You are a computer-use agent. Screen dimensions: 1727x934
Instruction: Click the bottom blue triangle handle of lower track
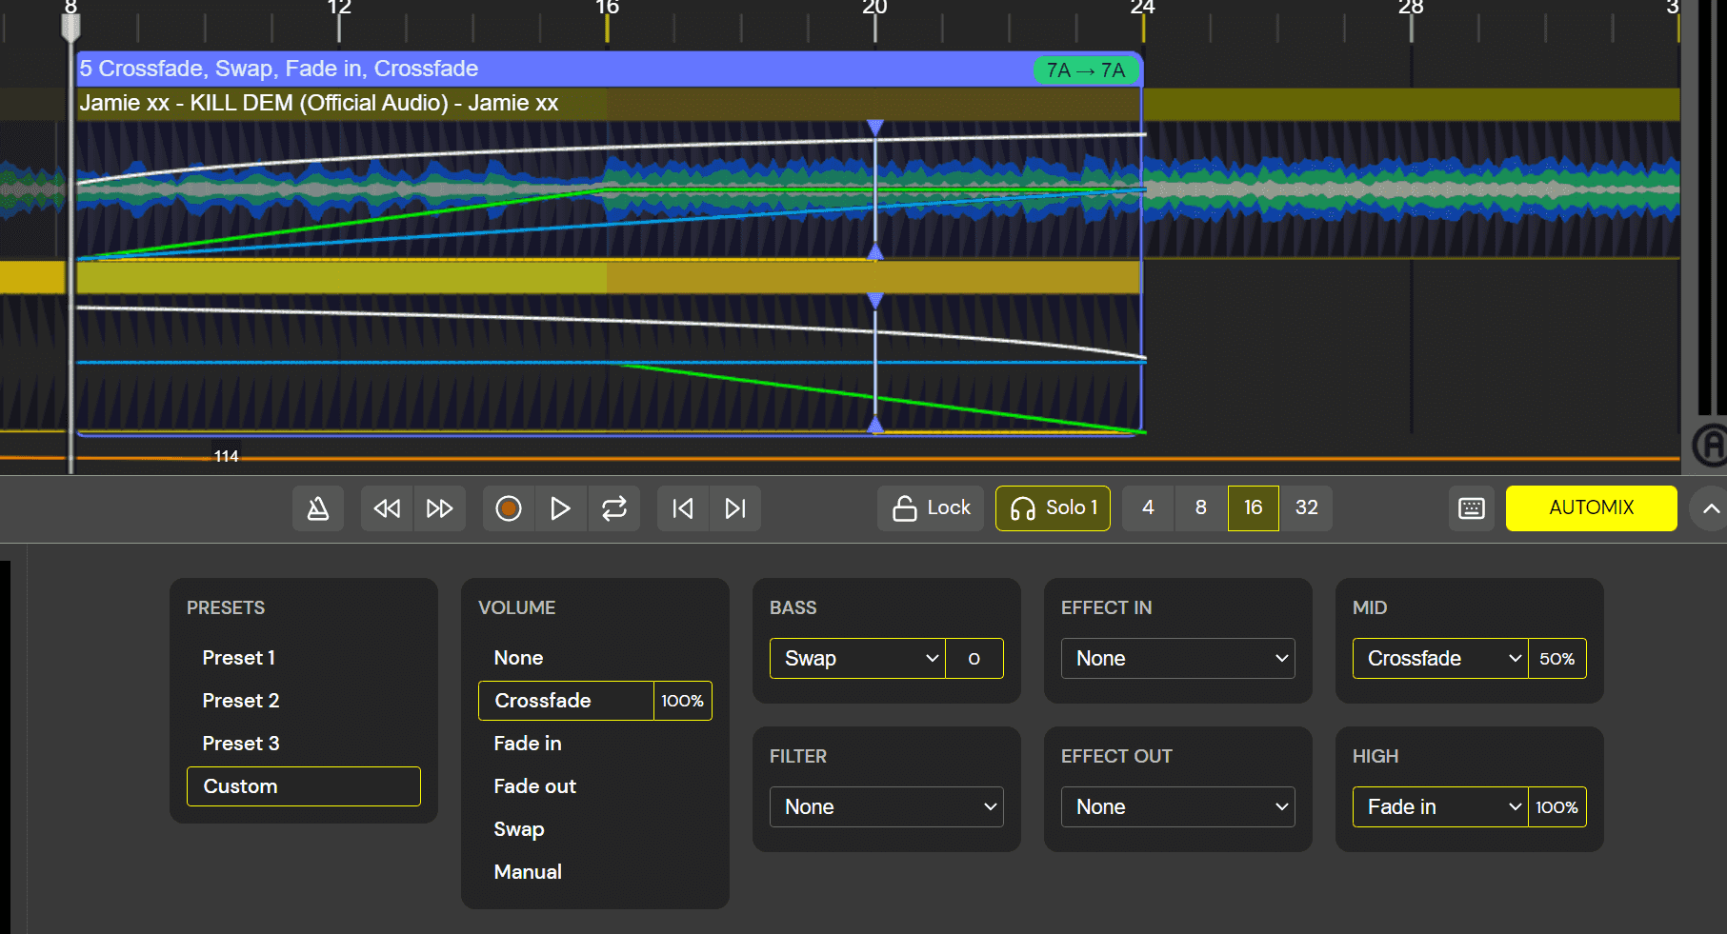pos(875,425)
